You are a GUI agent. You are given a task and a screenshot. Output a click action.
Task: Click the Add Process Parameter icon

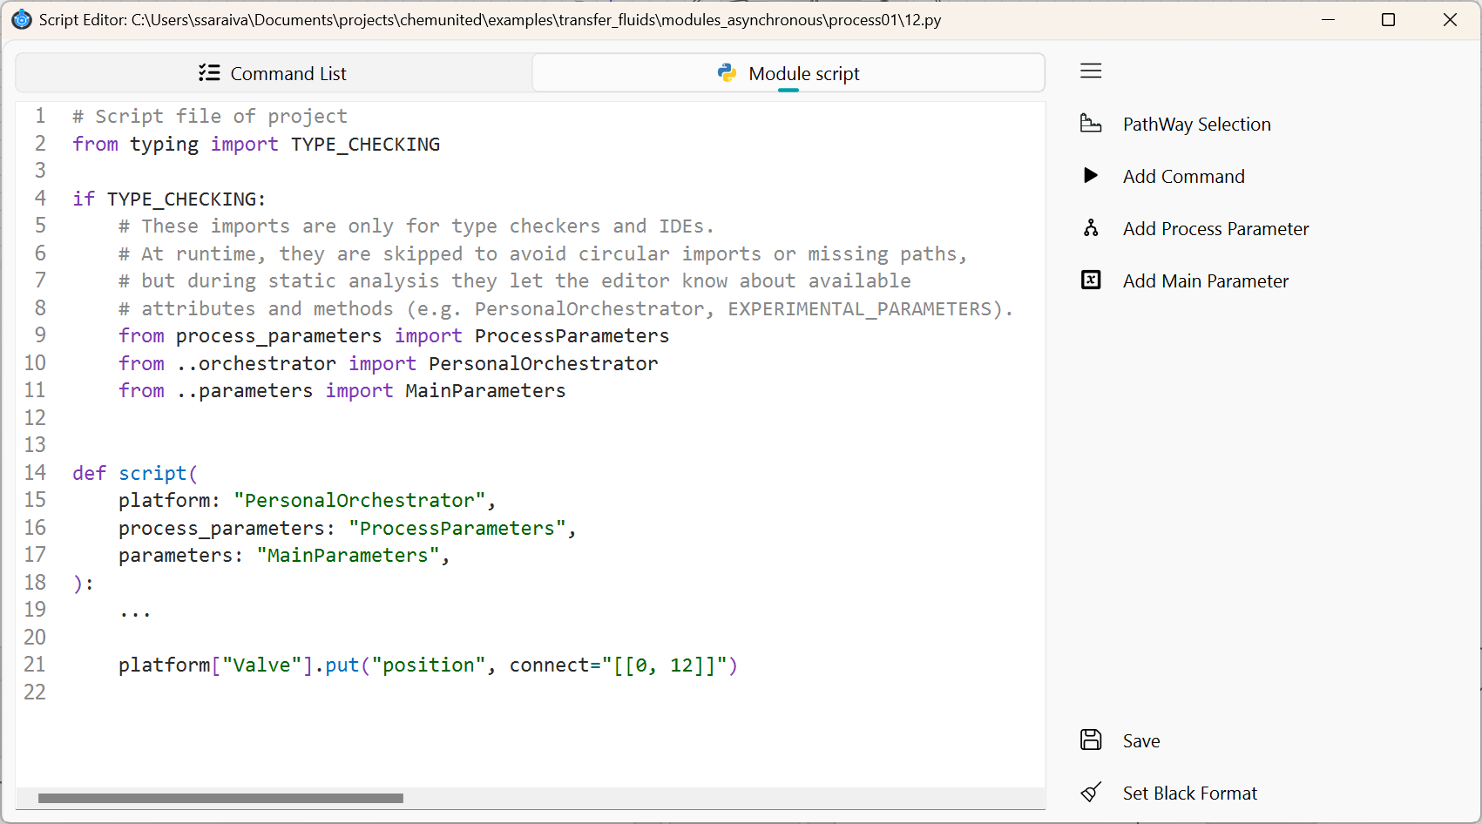[x=1091, y=228]
